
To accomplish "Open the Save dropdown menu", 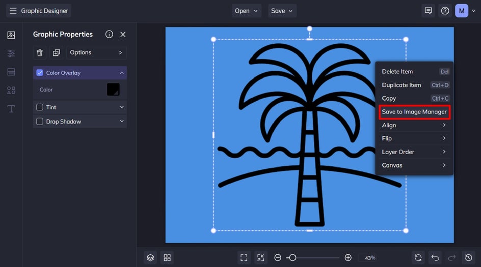I will 282,11.
